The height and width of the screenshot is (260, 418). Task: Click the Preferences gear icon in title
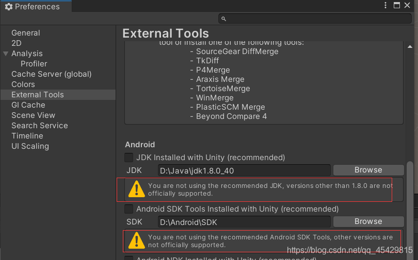click(9, 7)
